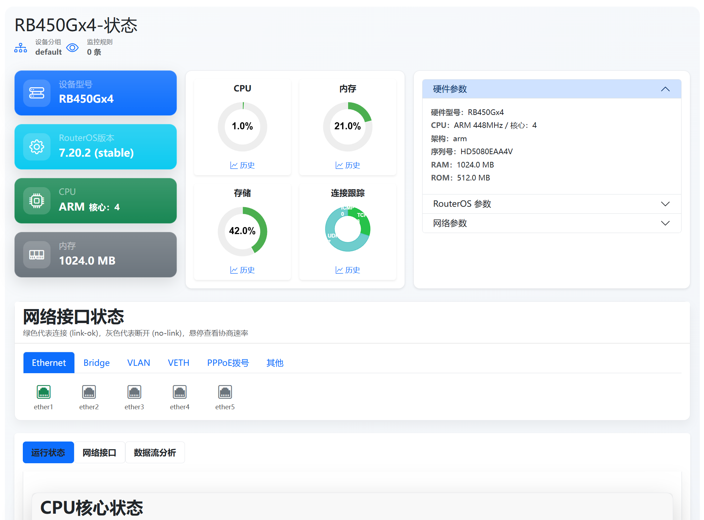Click the ether1 port icon
This screenshot has width=704, height=520.
click(44, 392)
